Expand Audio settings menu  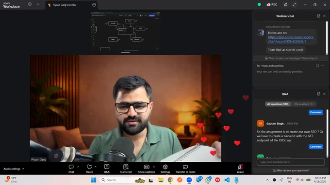click(x=14, y=169)
